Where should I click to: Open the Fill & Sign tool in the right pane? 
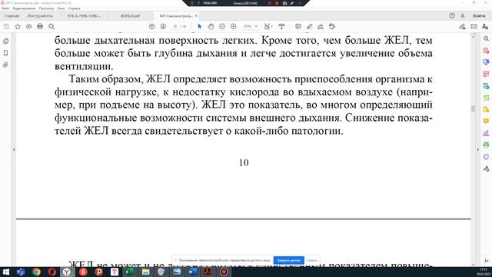click(486, 133)
